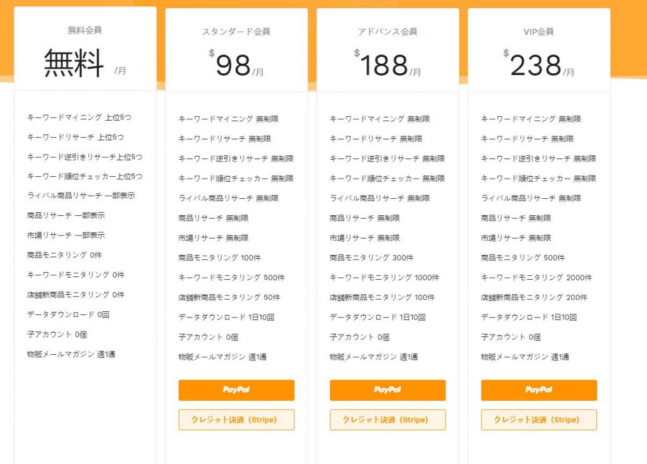Viewport: 647px width, 464px height.
Task: Choose クレジット決済 (Stripe) under VIP会員
Action: pos(538,420)
